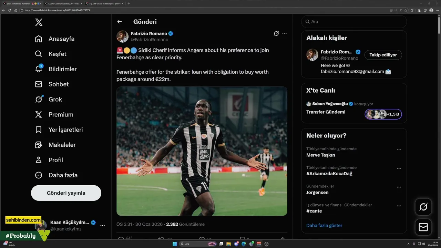Open Microsoft Edge from the taskbar

click(x=244, y=244)
